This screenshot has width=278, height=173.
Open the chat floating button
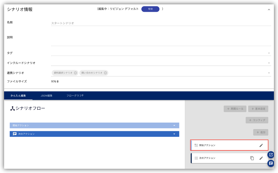[271, 163]
